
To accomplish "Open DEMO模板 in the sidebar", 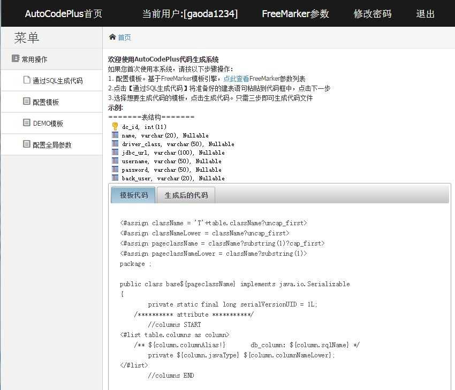I will [48, 124].
